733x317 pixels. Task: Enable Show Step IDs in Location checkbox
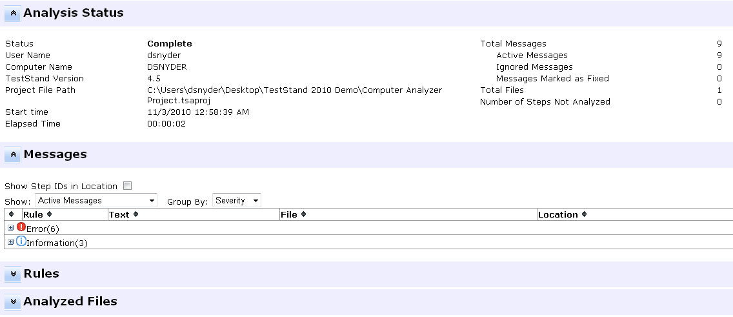(x=127, y=186)
